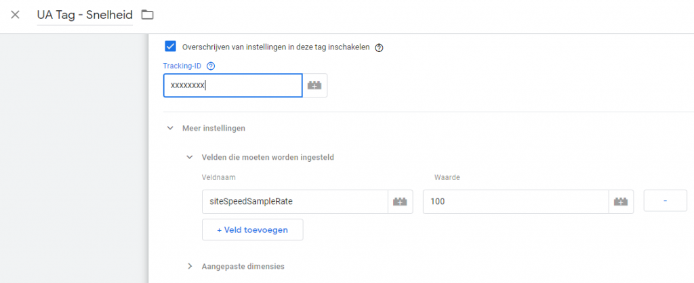Viewport: 694px width, 283px height.
Task: Click the help icon next to the override checkbox
Action: pos(378,48)
